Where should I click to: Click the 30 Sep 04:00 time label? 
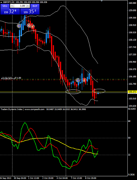tap(20, 178)
